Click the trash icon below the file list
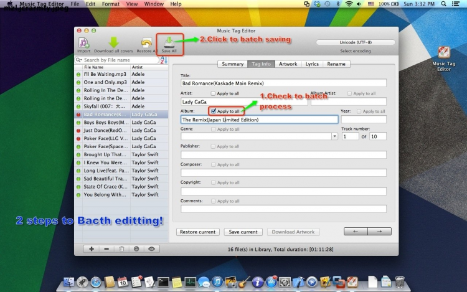Image resolution: width=467 pixels, height=292 pixels. (121, 249)
